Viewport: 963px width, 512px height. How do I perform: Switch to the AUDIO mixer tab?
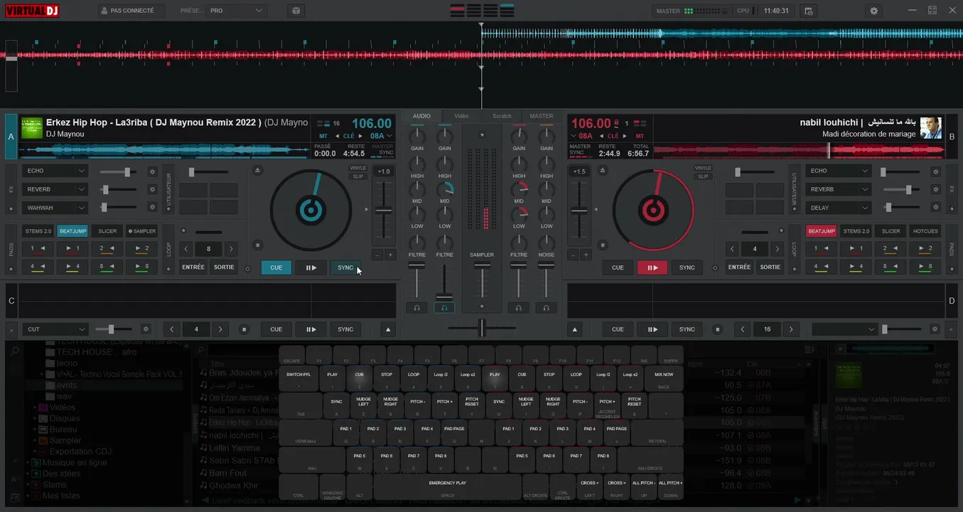pyautogui.click(x=421, y=116)
